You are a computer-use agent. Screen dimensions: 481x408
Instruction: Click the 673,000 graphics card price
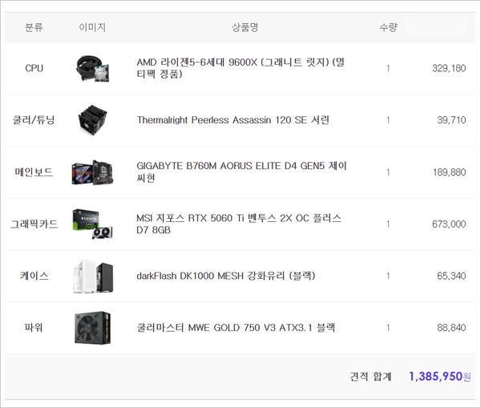(448, 224)
